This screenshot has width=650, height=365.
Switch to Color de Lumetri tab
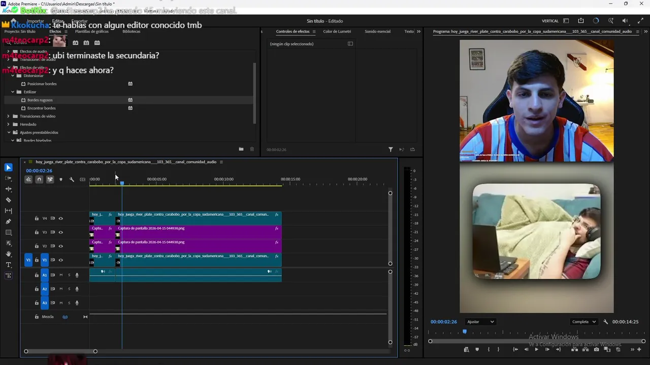pyautogui.click(x=337, y=31)
